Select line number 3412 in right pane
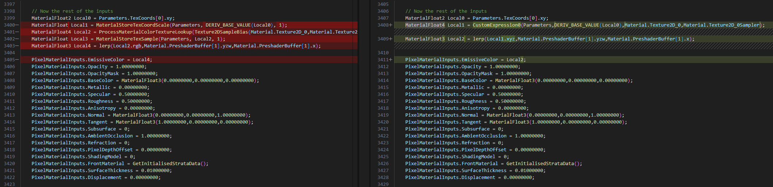Image resolution: width=773 pixels, height=187 pixels. [383, 67]
